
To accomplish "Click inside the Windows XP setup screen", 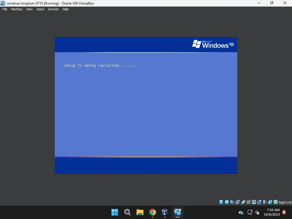I will click(146, 106).
